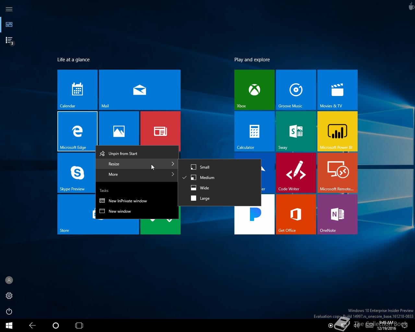Open the Calendar tile
415x332 pixels.
(77, 90)
